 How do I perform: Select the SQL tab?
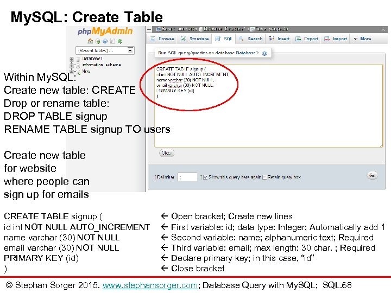[x=224, y=39]
